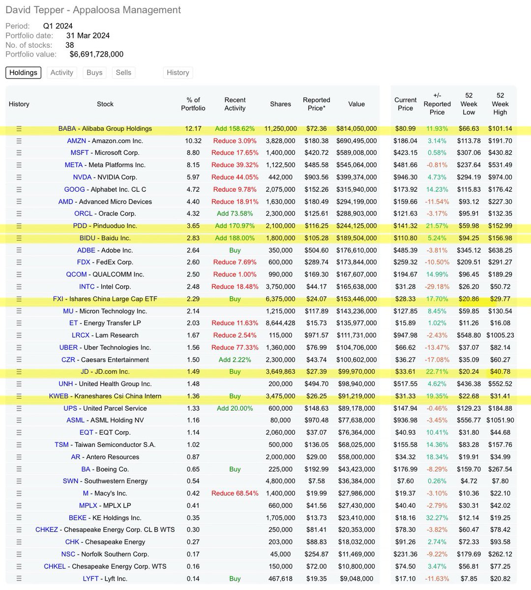
Task: Open history icon in FXI row
Action: click(19, 299)
